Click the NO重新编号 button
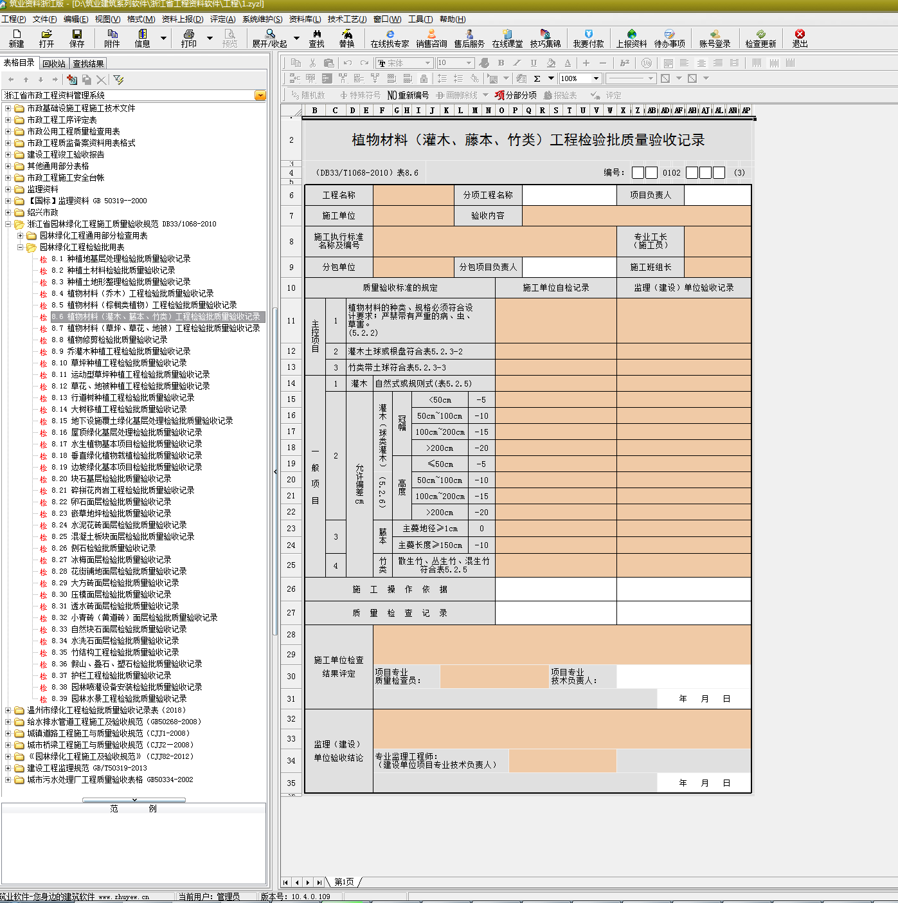Image resolution: width=898 pixels, height=903 pixels. pos(408,95)
